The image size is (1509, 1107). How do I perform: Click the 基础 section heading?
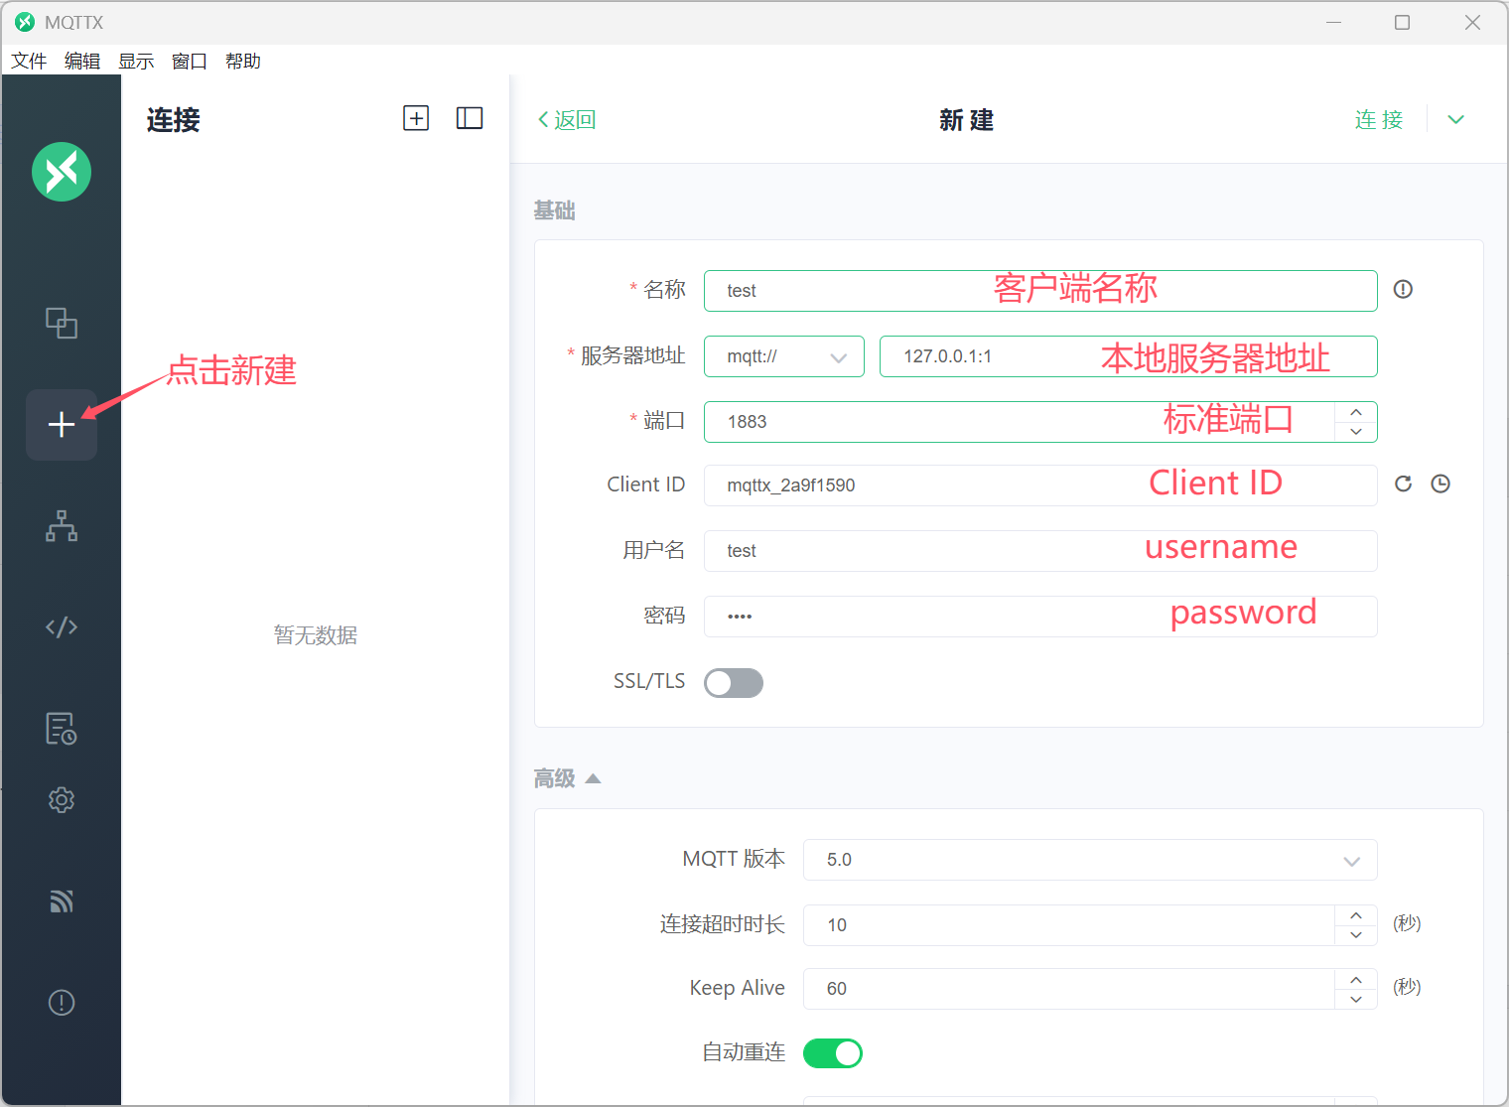coord(554,210)
